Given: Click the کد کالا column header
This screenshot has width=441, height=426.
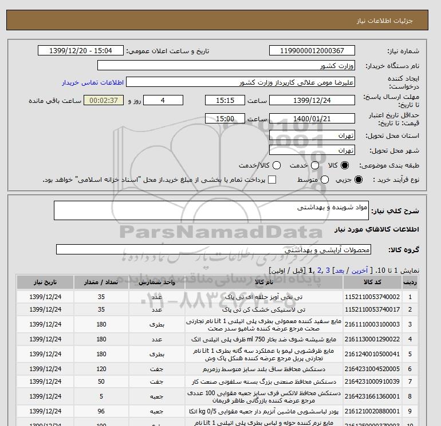Looking at the screenshot, I should pos(372,282).
